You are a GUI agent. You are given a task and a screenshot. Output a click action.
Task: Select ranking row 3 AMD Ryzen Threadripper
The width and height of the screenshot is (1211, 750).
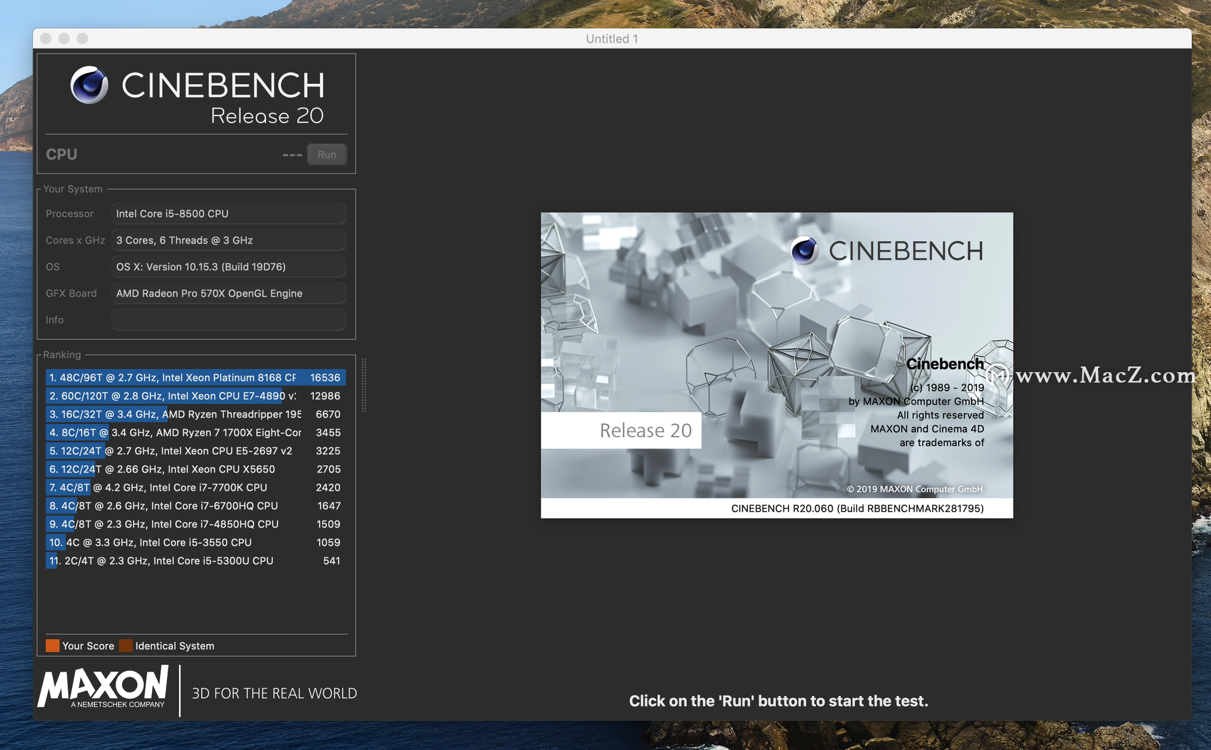coord(196,414)
